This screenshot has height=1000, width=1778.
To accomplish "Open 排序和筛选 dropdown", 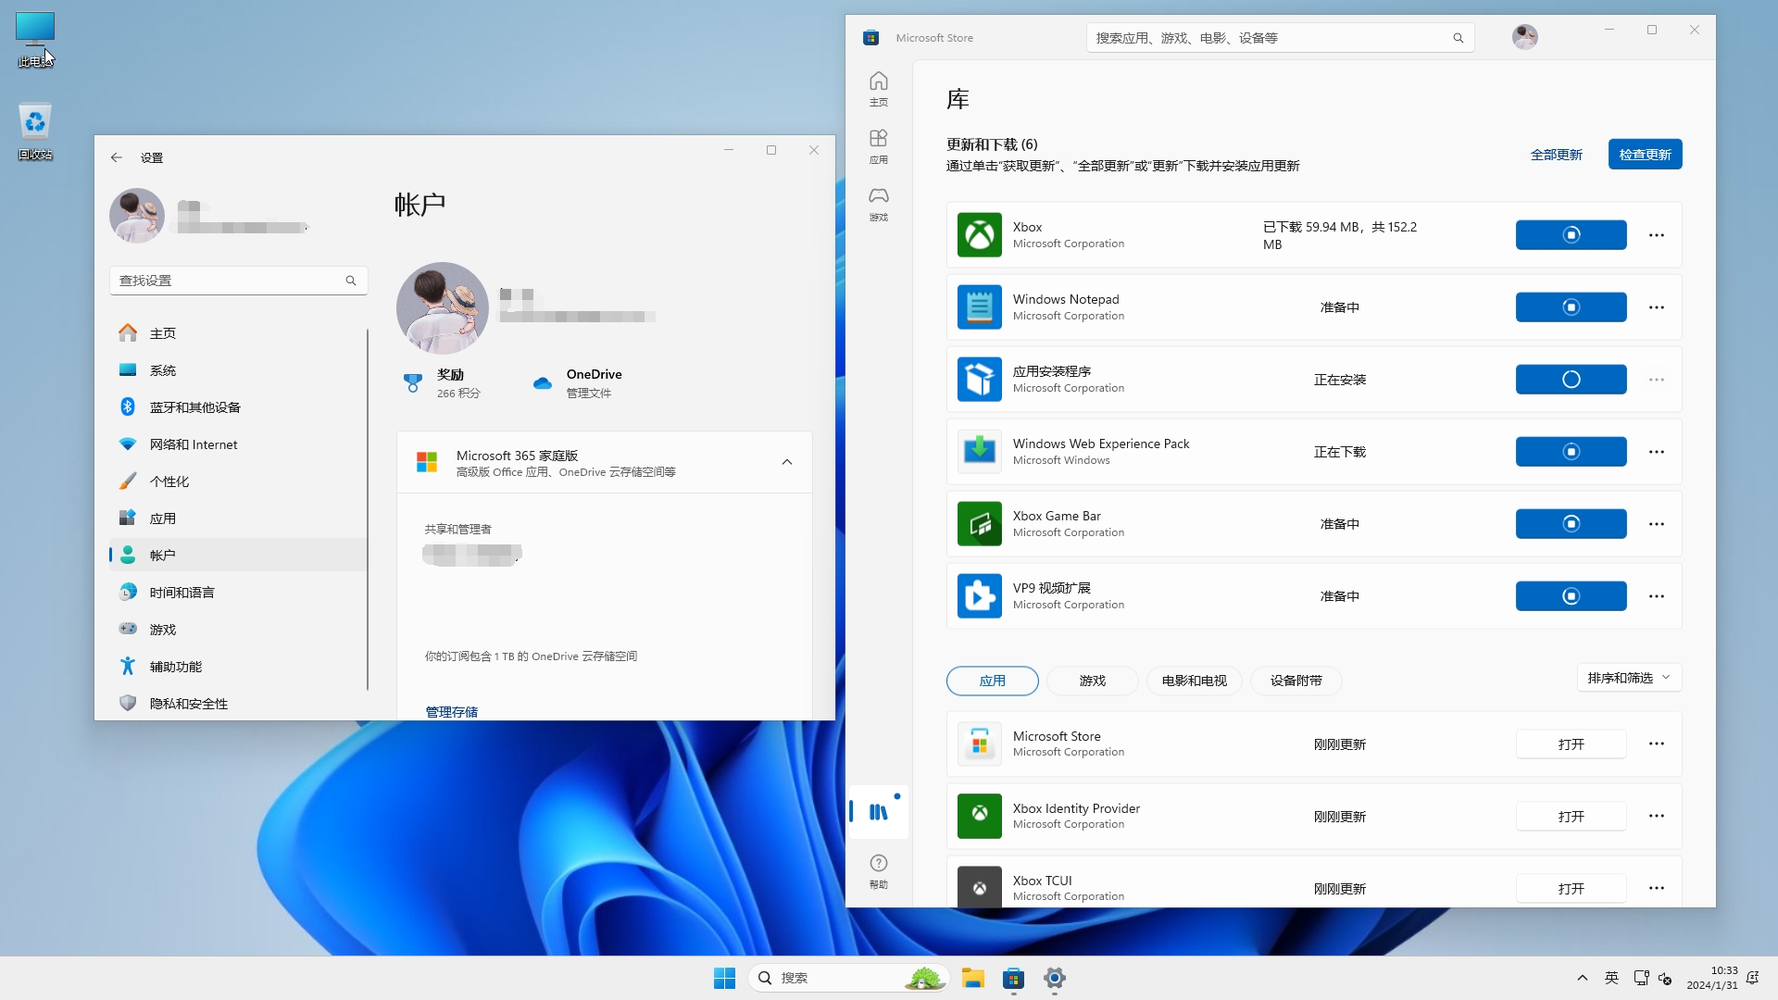I will (x=1629, y=678).
